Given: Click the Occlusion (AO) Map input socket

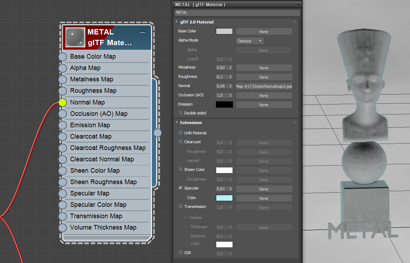Looking at the screenshot, I should coord(63,114).
